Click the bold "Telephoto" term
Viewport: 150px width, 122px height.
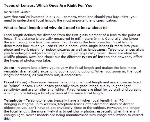[13, 100]
